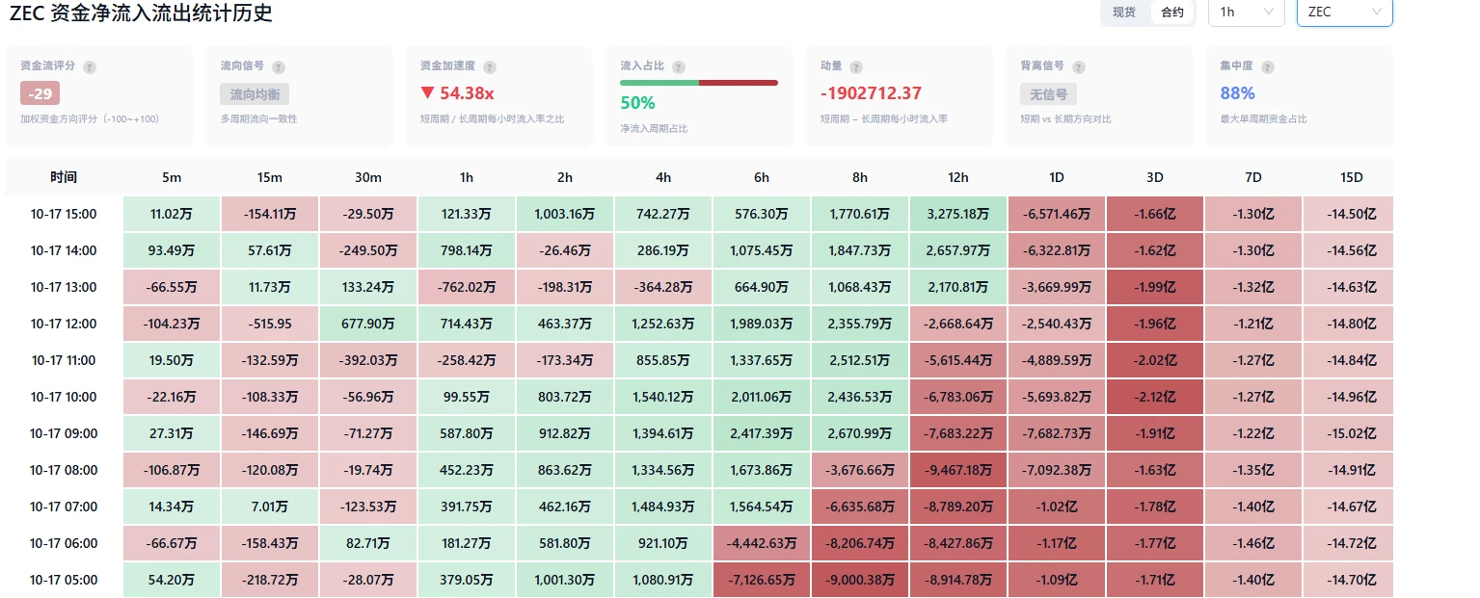Click the -6,571.46万 cell
The height and width of the screenshot is (598, 1480).
point(1057,214)
